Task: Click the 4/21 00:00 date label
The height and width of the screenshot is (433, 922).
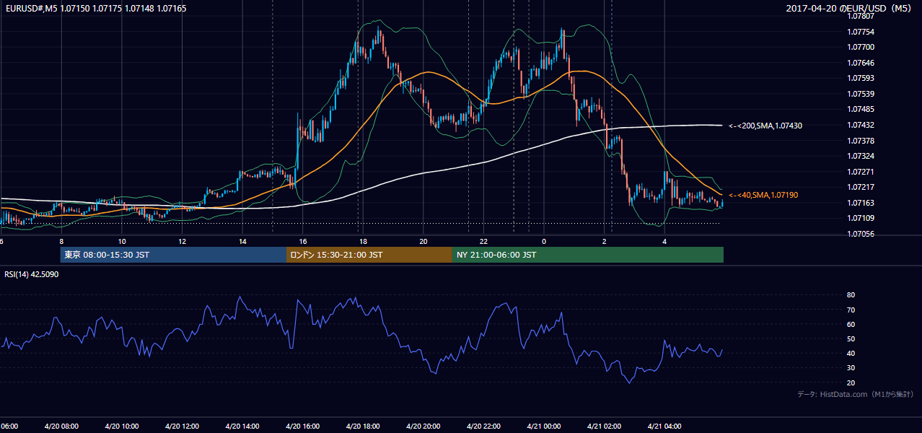Action: coord(544,426)
